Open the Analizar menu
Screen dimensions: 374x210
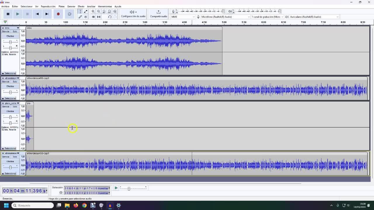(91, 6)
